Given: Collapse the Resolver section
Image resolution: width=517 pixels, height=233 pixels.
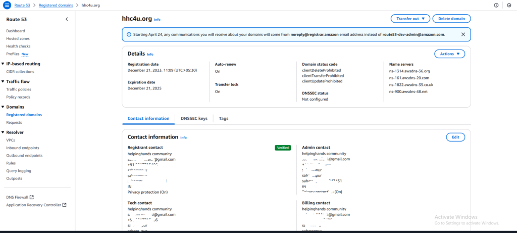Looking at the screenshot, I should [3, 132].
